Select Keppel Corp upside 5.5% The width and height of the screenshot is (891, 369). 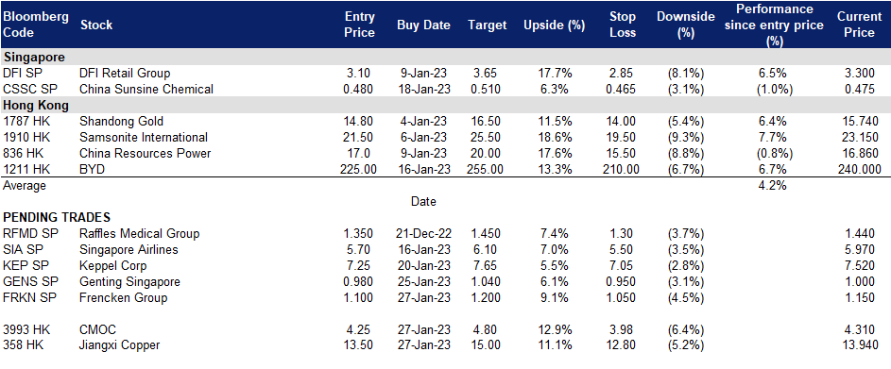tap(554, 266)
